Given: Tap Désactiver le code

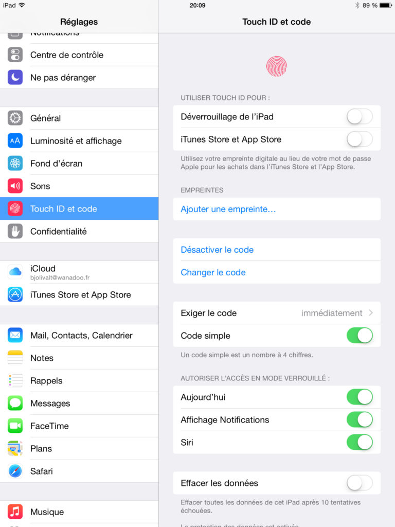Looking at the screenshot, I should 217,250.
